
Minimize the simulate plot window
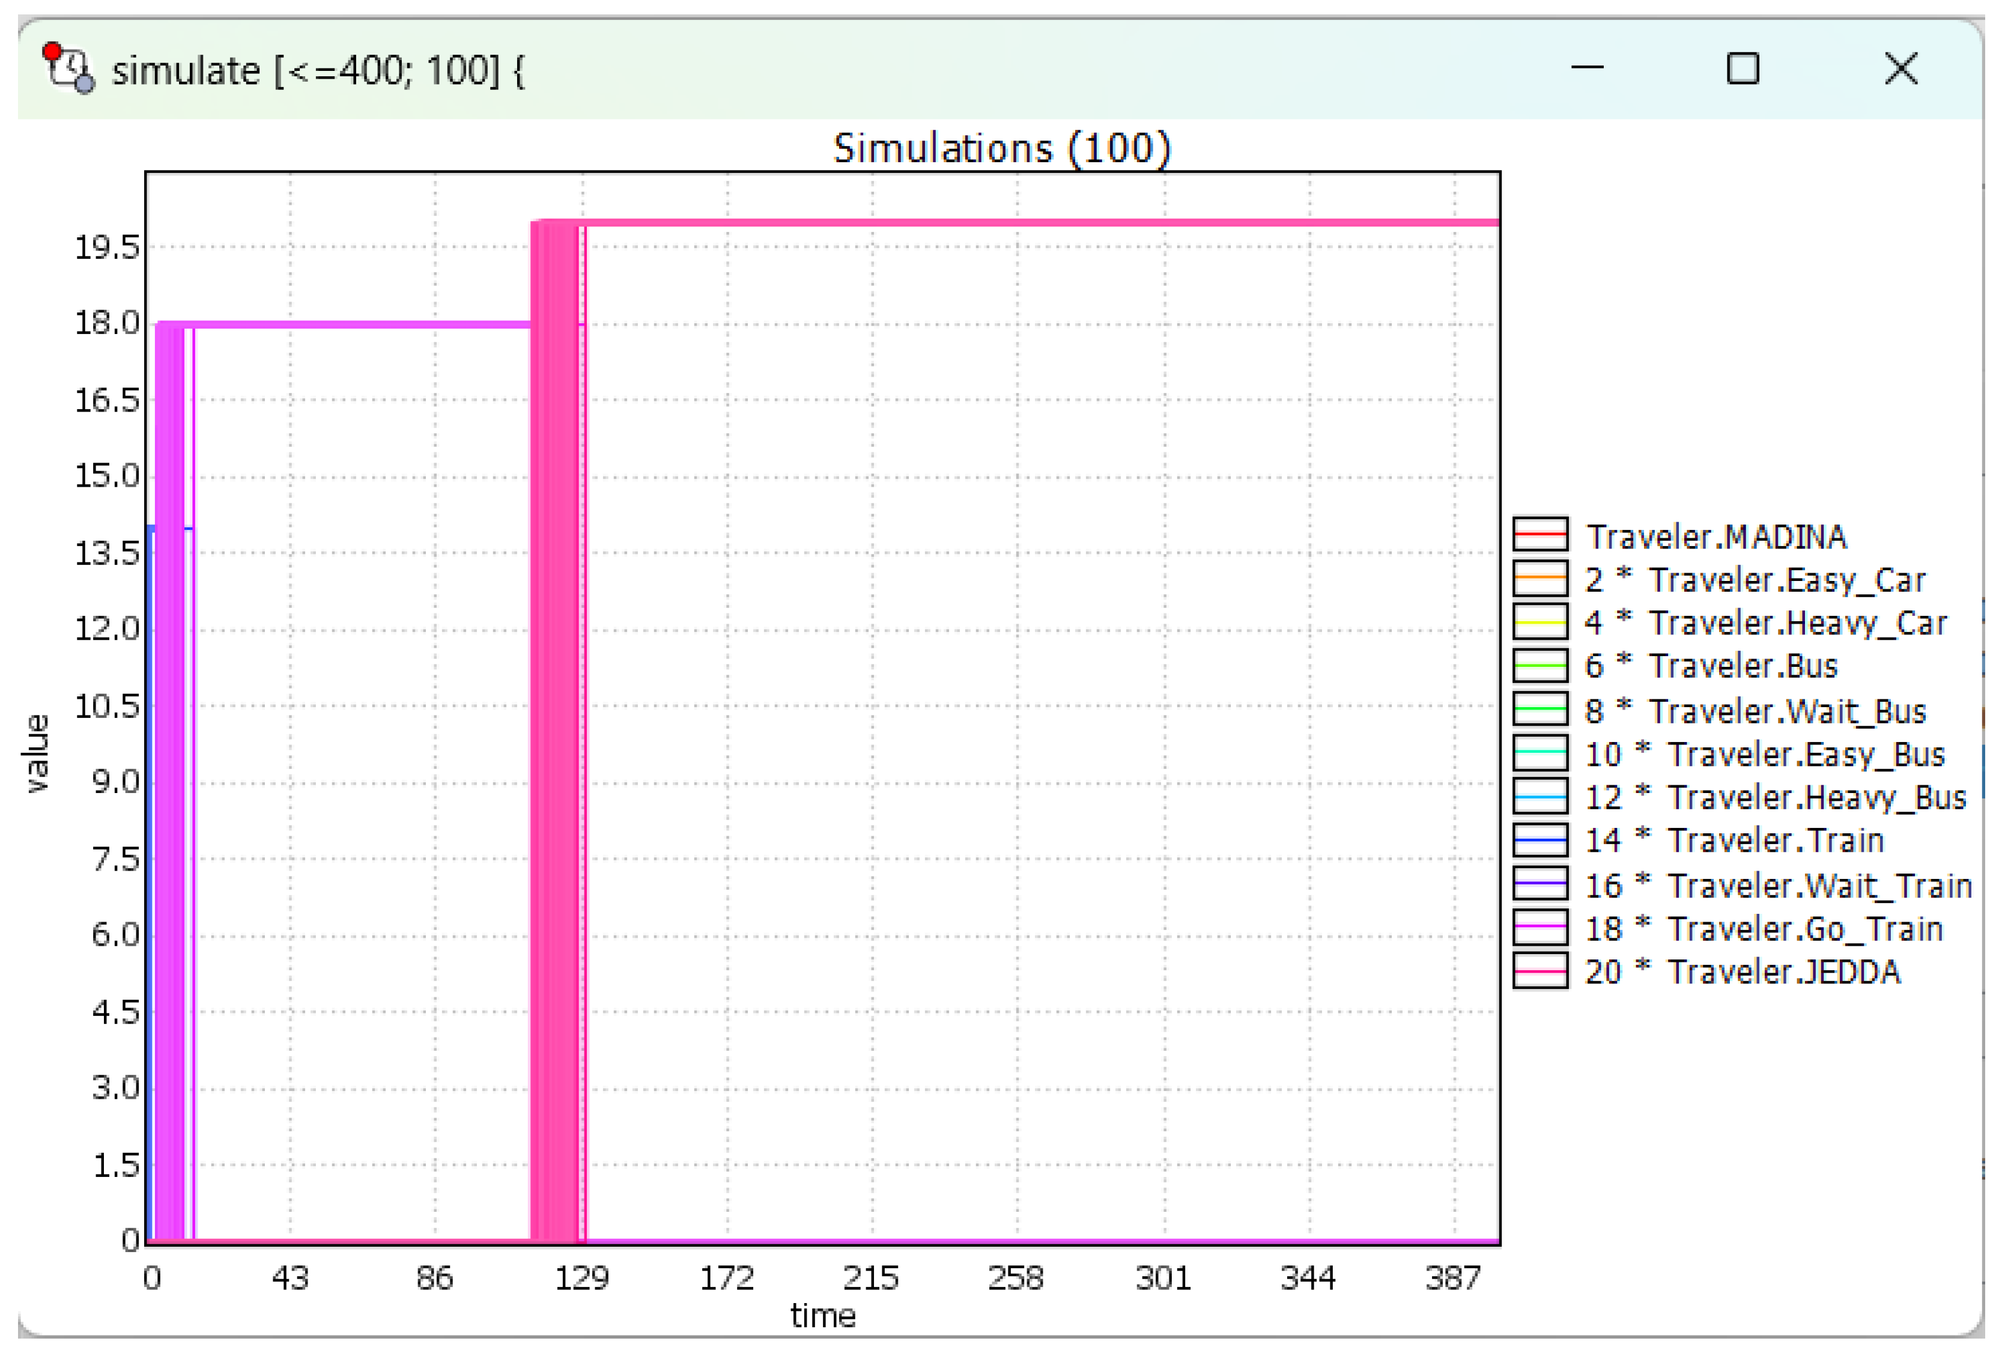(1587, 68)
